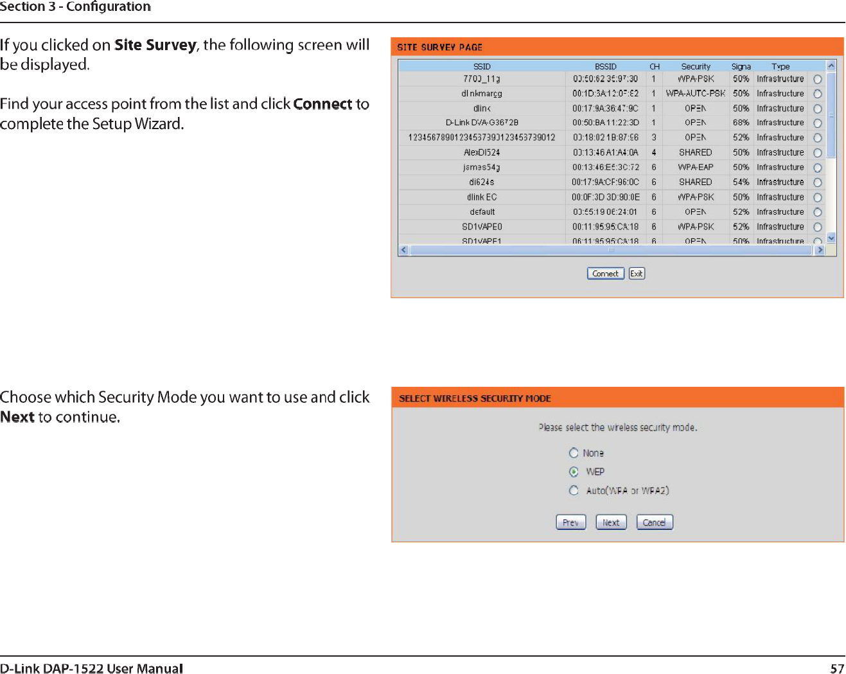The width and height of the screenshot is (846, 674).
Task: Select the radio button for SSID default
Action: click(818, 212)
